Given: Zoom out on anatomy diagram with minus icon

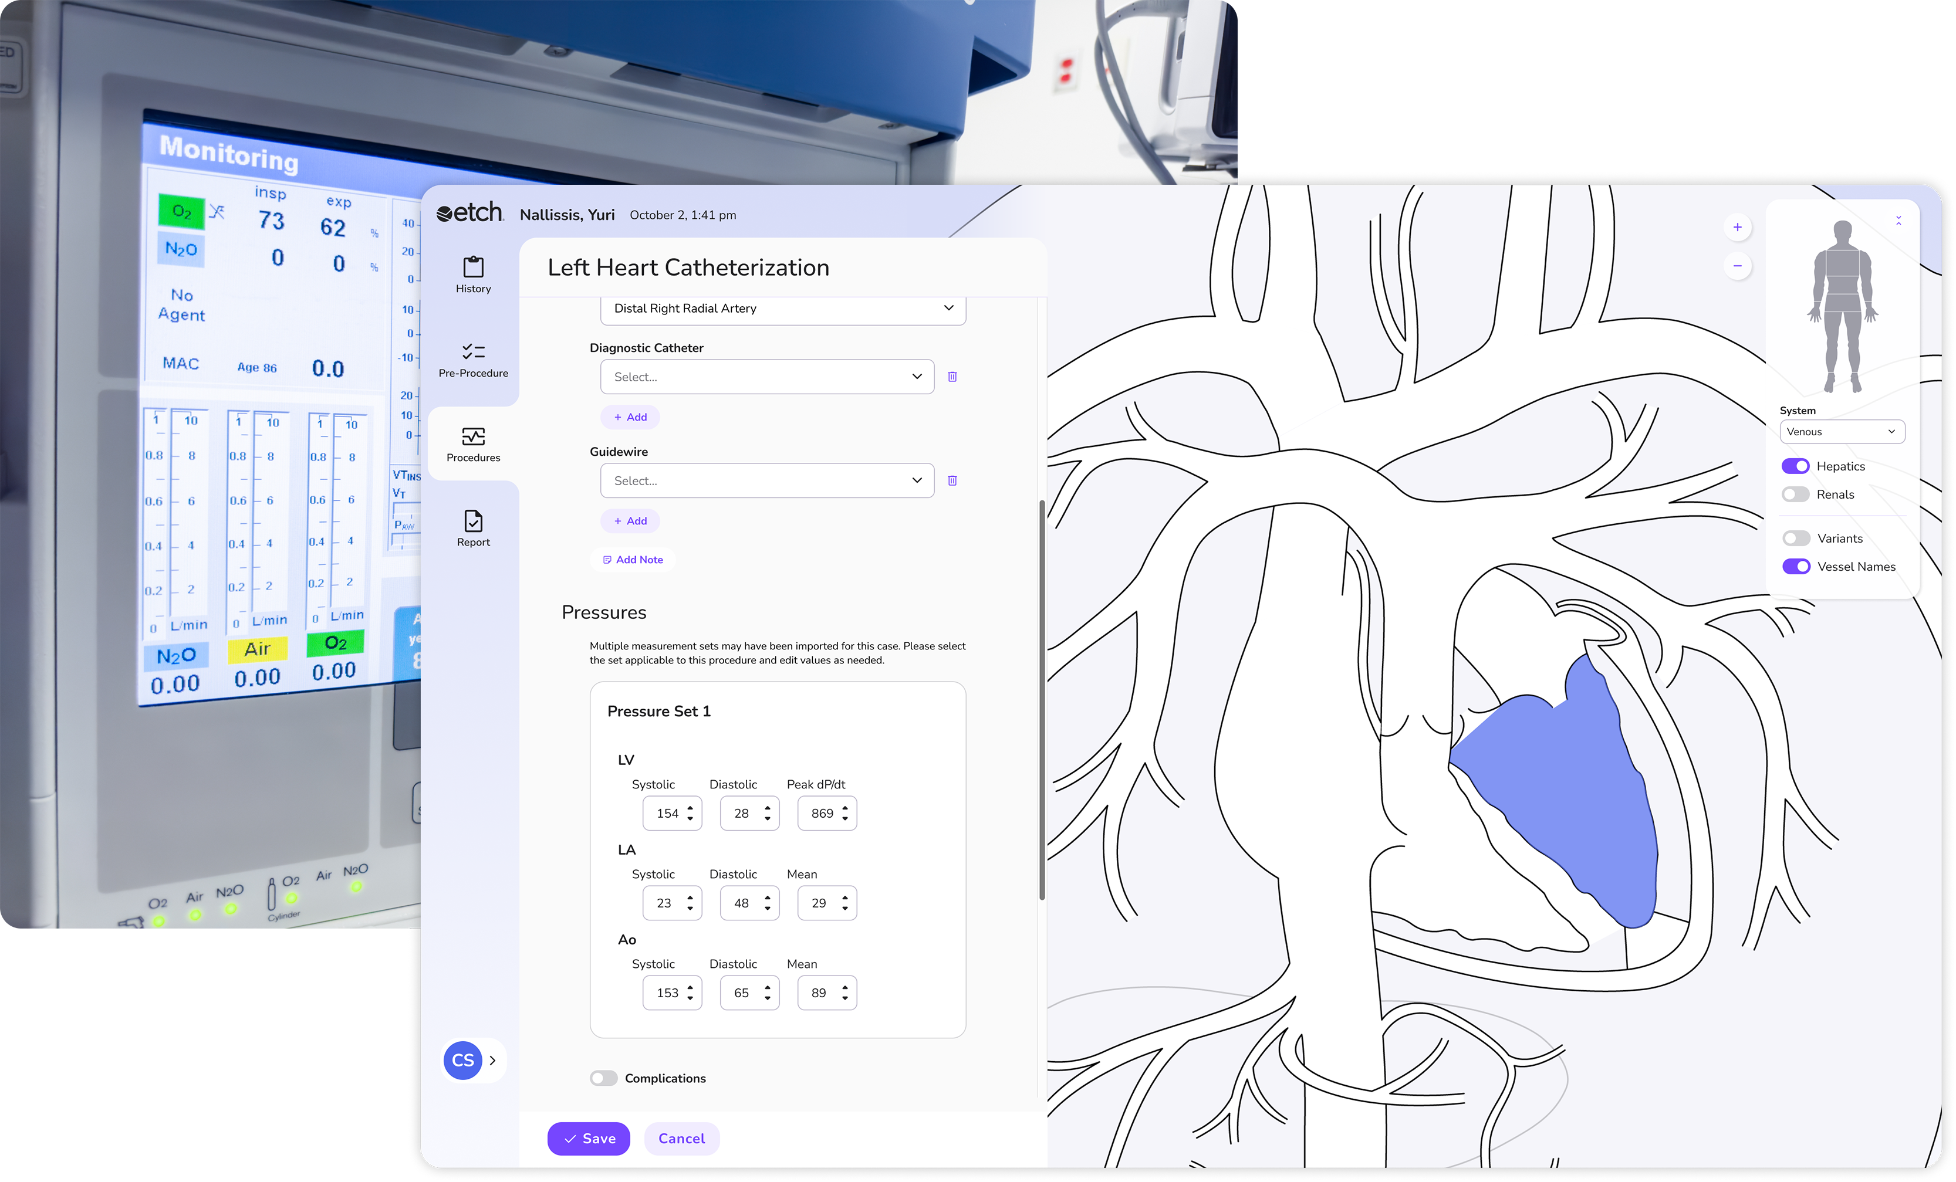Looking at the screenshot, I should coord(1737,266).
